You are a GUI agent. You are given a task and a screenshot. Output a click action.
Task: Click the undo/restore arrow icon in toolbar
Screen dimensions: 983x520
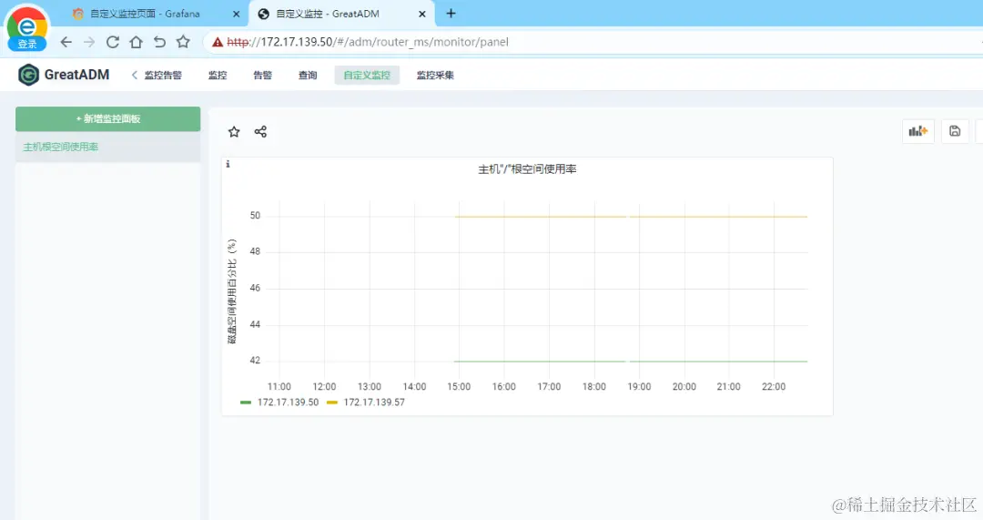coord(160,42)
